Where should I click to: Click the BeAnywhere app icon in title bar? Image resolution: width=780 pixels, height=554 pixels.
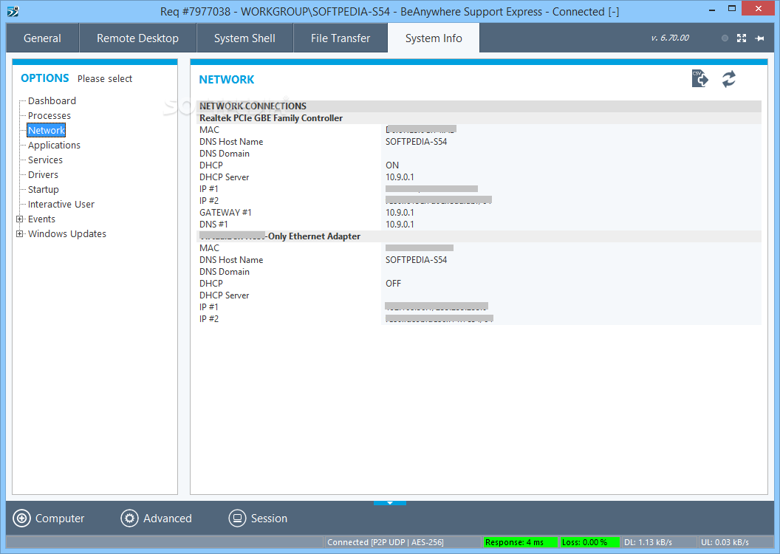click(13, 11)
